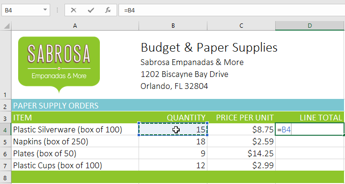Select column D header

pos(310,26)
